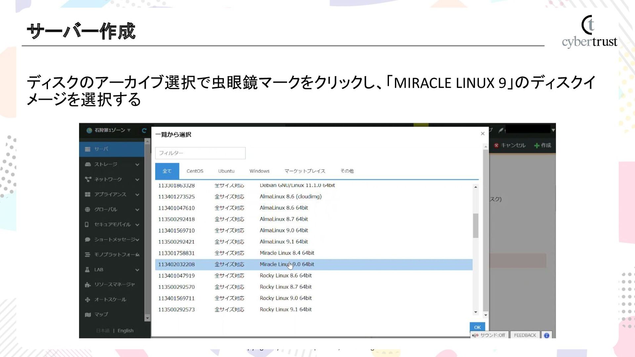
Task: Click the マップ map icon
Action: [88, 315]
